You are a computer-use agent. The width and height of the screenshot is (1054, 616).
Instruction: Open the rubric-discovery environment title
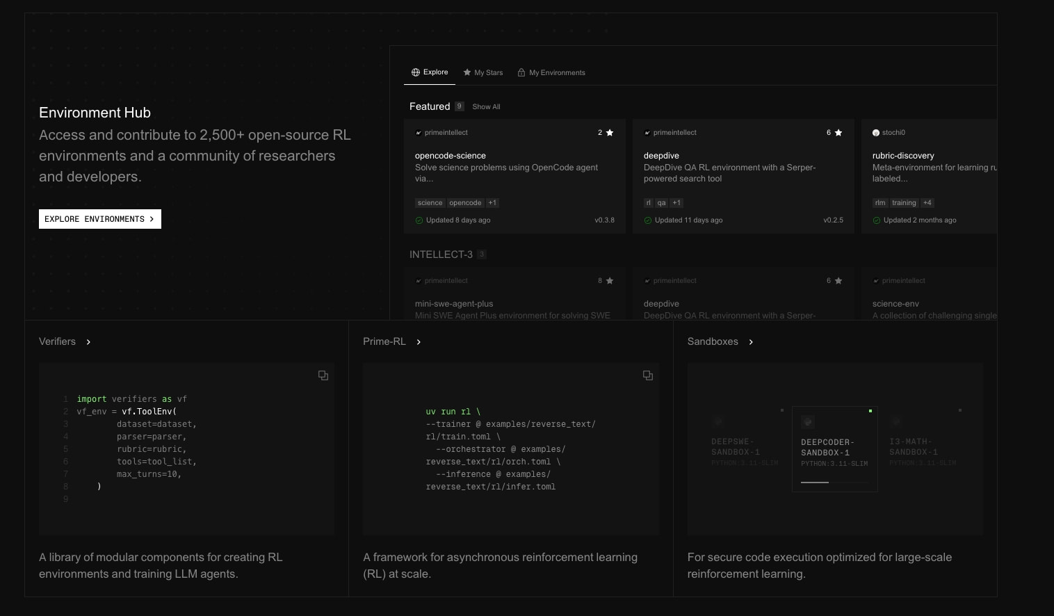[x=903, y=156]
